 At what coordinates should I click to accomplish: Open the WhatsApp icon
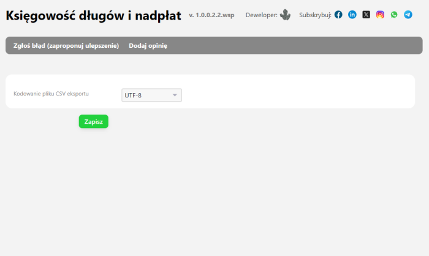point(394,15)
